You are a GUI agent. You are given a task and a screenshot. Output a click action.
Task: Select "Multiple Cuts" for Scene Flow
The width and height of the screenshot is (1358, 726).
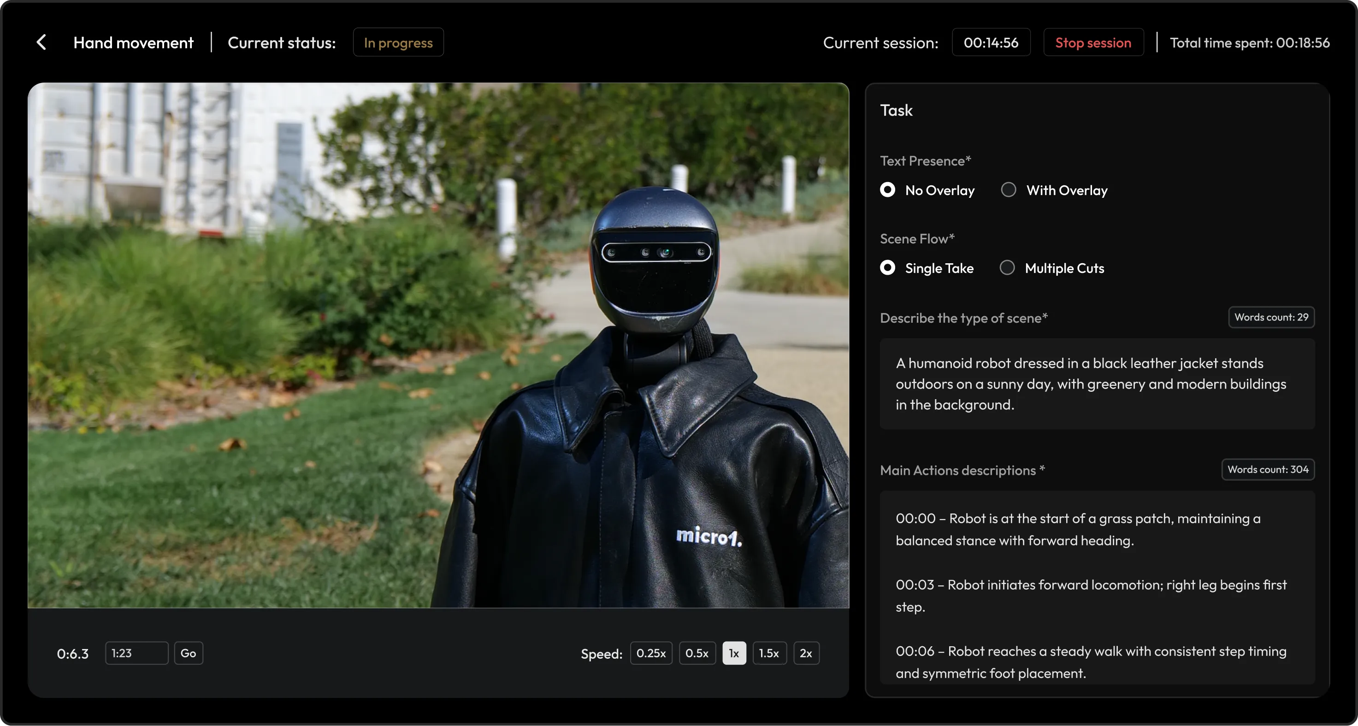[1007, 268]
